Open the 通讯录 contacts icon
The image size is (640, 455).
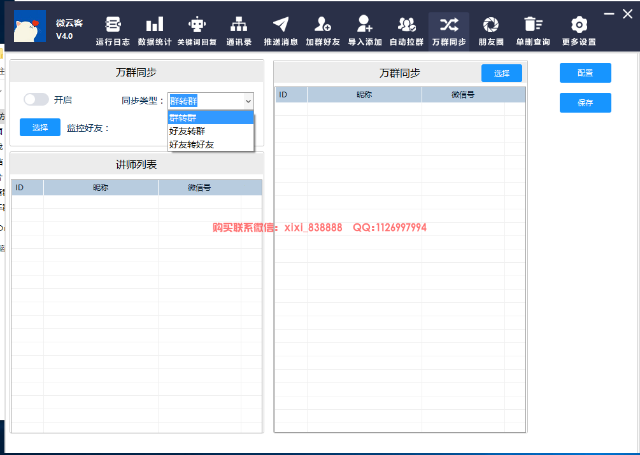tap(239, 25)
